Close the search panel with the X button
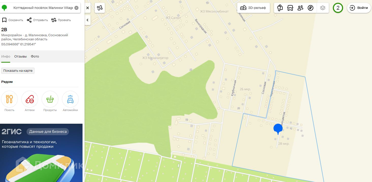This screenshot has width=372, height=182. coord(88,8)
